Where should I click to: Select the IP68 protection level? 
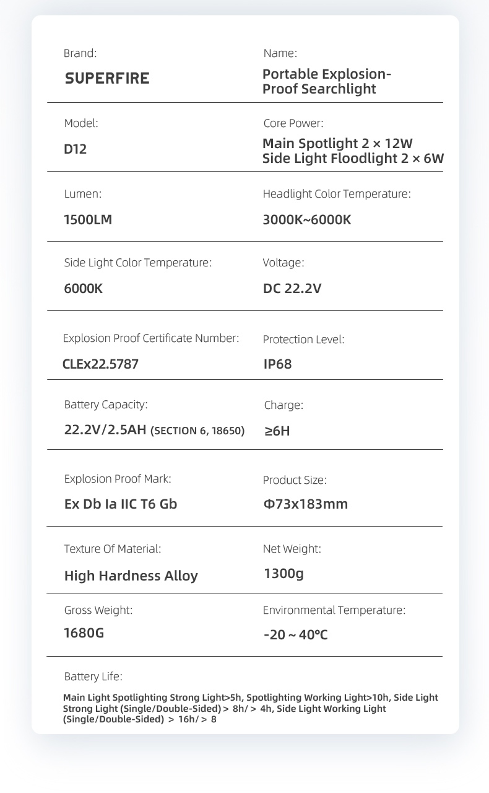pos(277,364)
